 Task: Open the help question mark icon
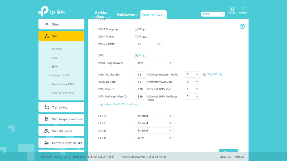pyautogui.click(x=242, y=27)
